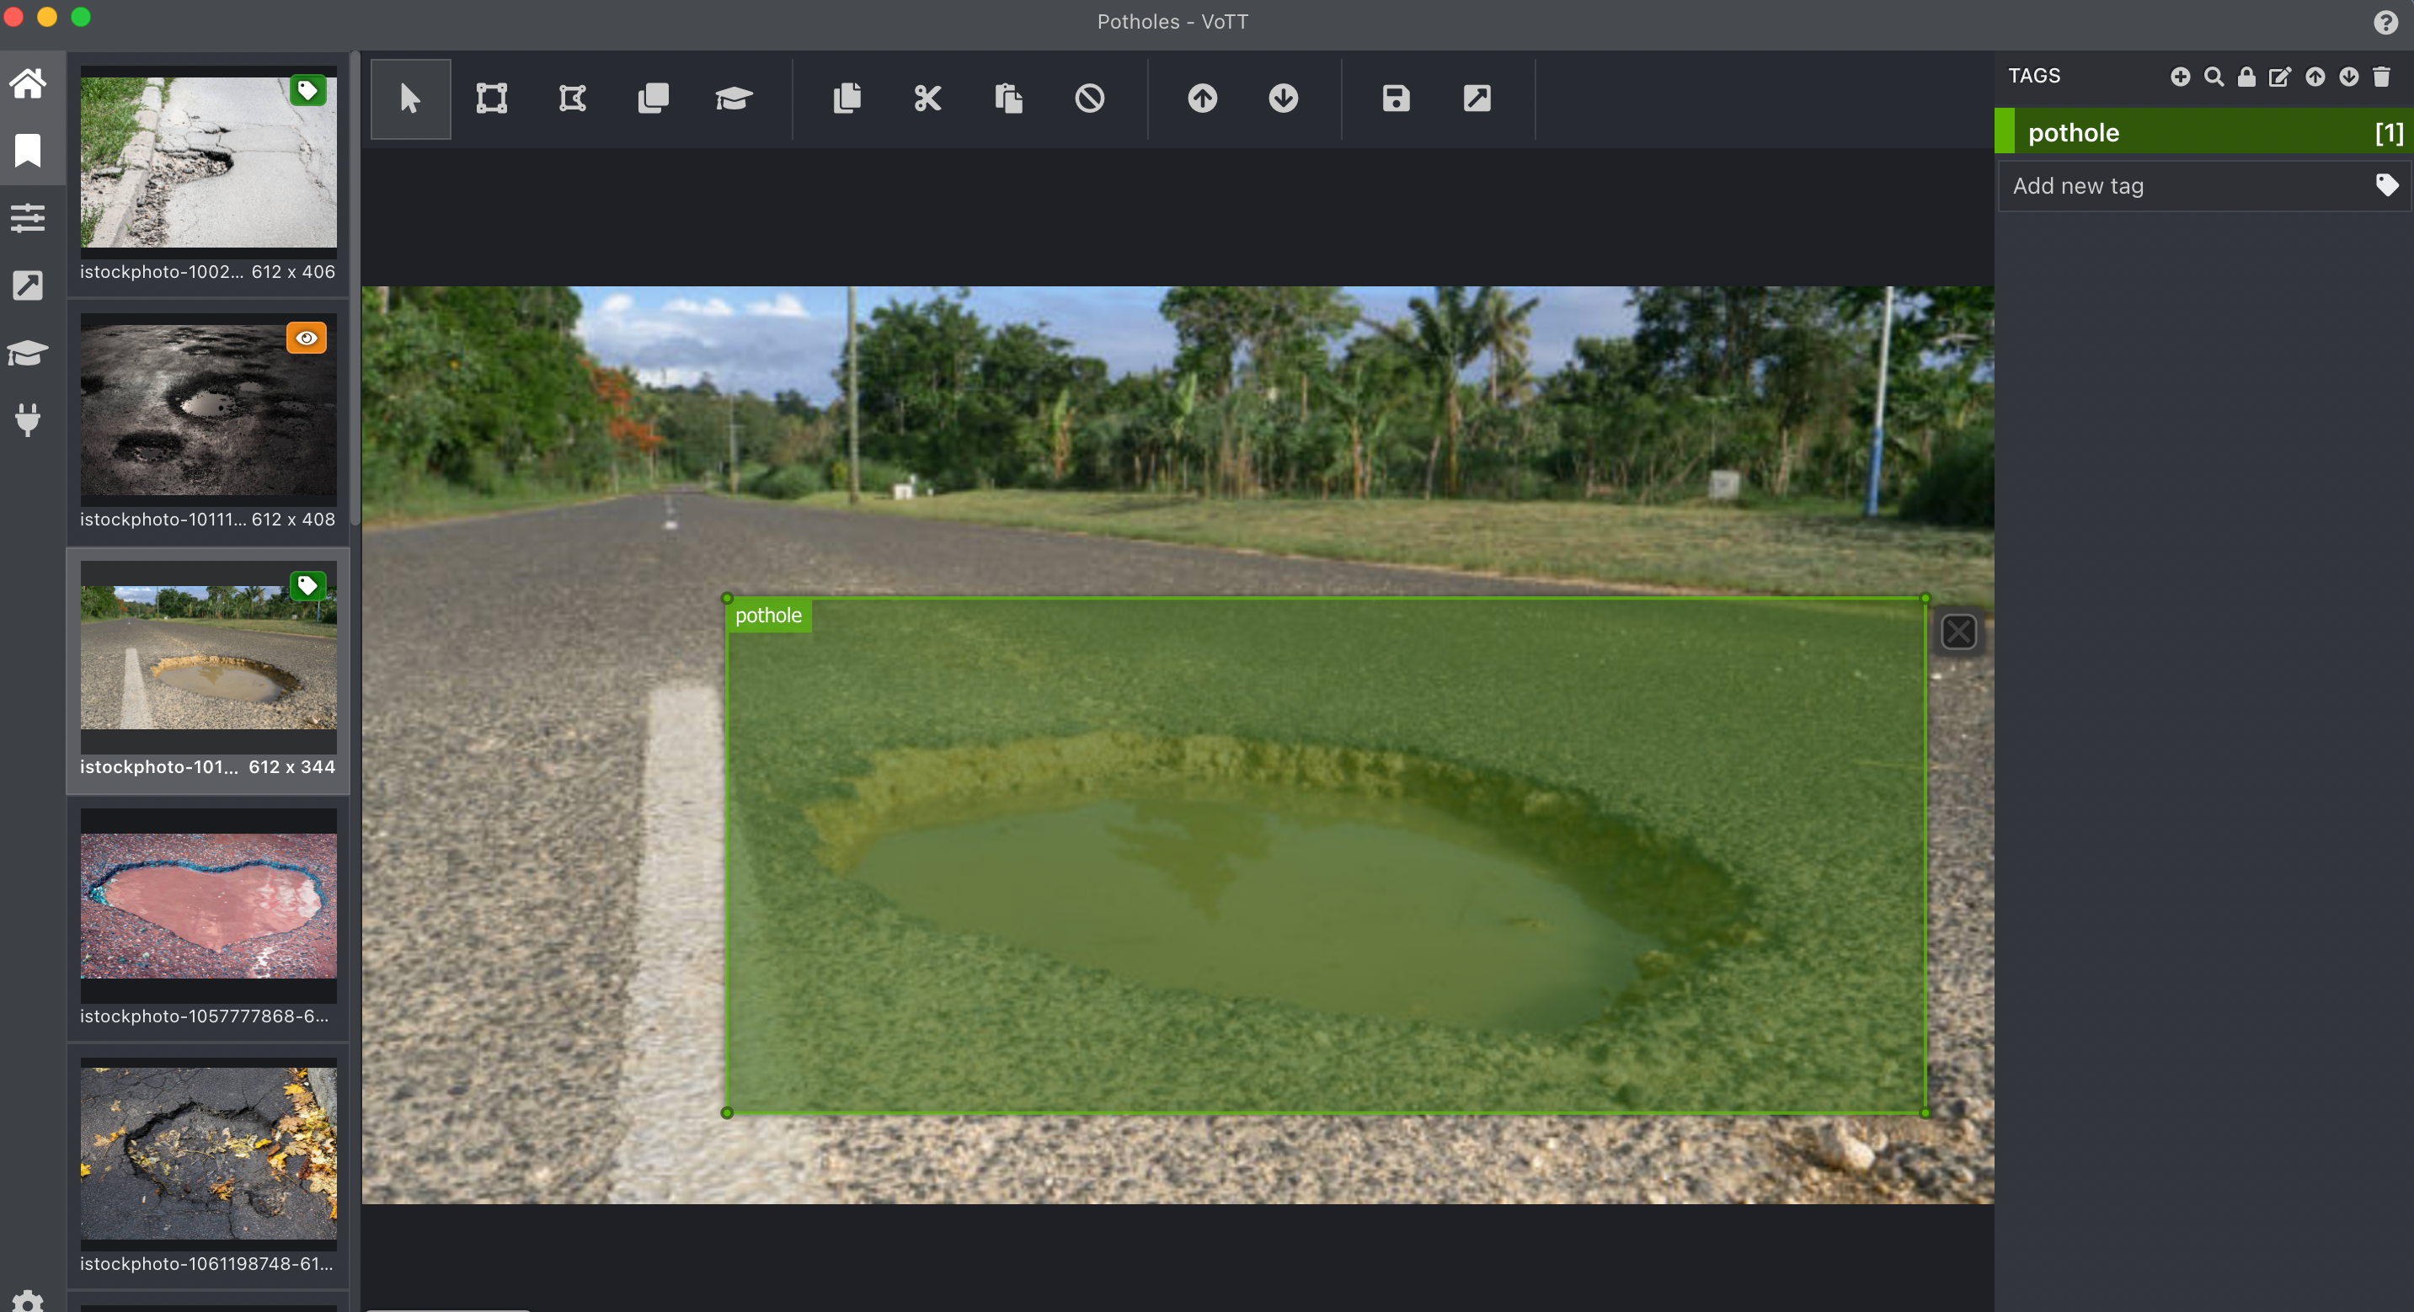Cut selected regions with the scissors icon
This screenshot has height=1312, width=2414.
pos(927,99)
